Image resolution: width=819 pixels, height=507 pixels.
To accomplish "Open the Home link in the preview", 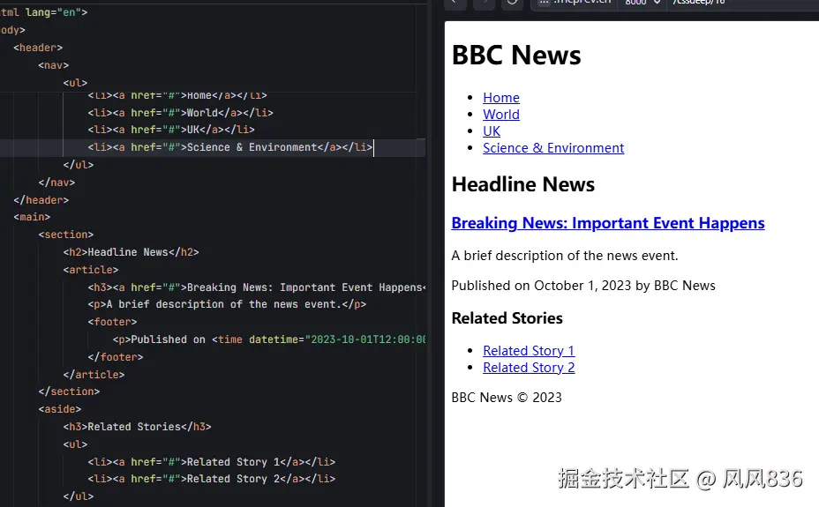I will (x=501, y=98).
